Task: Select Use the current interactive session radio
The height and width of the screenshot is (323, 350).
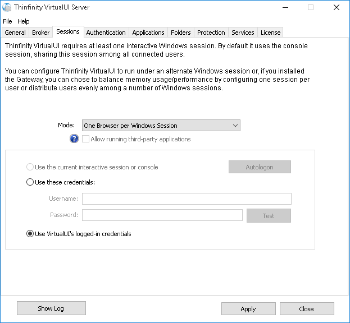Action: (x=30, y=167)
